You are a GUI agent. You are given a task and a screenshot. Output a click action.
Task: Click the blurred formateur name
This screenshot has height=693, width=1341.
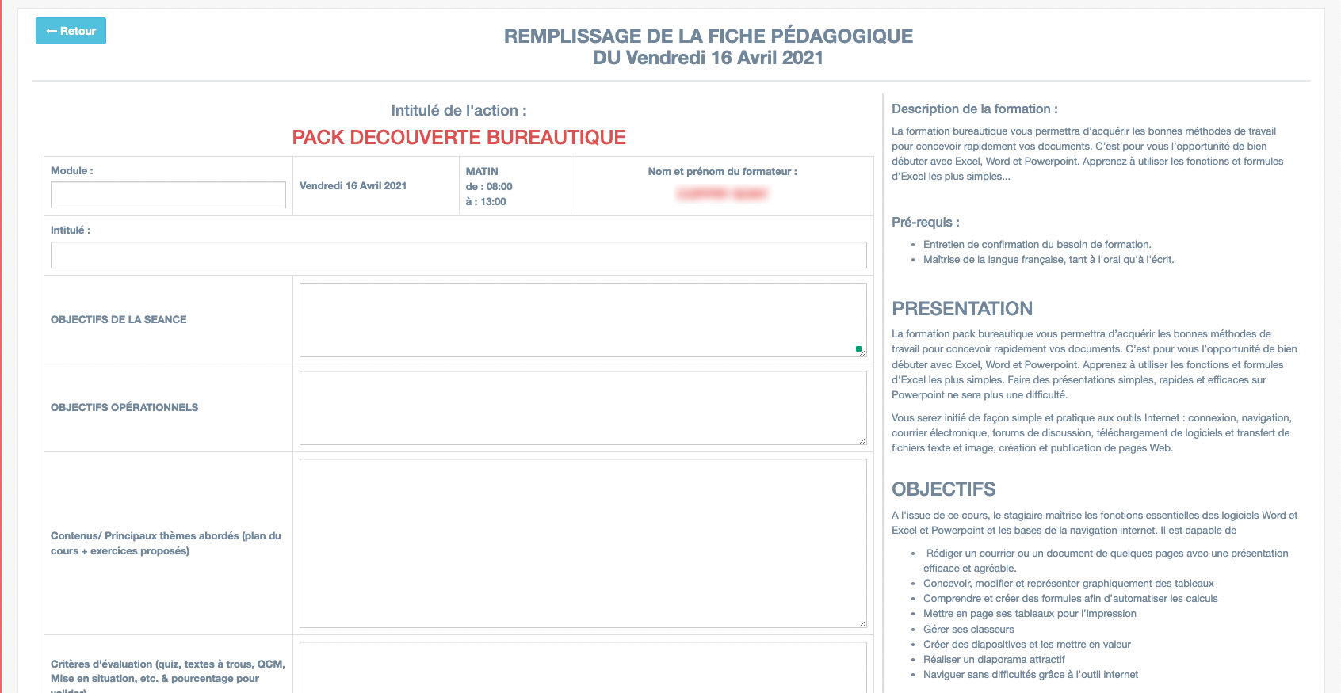722,194
